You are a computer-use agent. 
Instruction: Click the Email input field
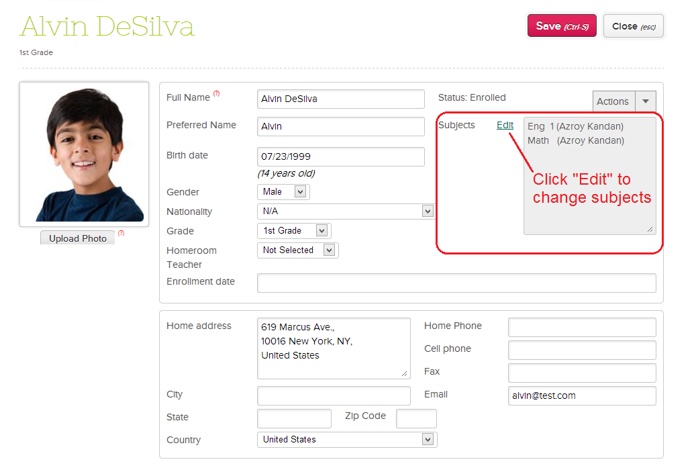pyautogui.click(x=582, y=395)
